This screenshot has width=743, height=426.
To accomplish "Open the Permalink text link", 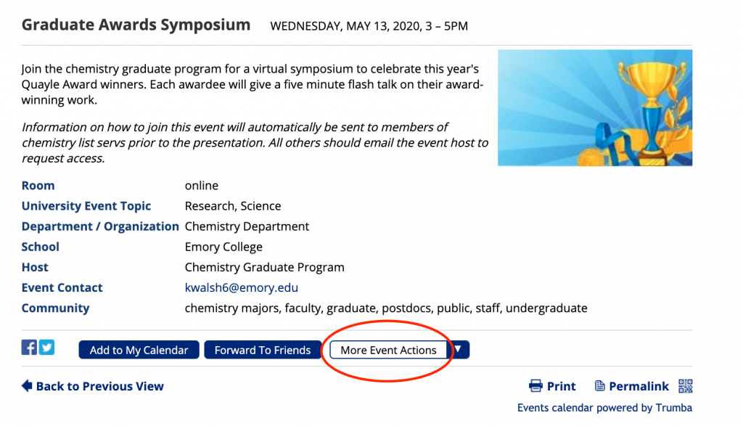I will pyautogui.click(x=639, y=386).
